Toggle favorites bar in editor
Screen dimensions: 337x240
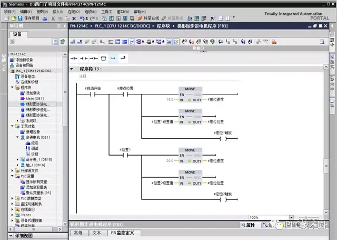point(176,42)
